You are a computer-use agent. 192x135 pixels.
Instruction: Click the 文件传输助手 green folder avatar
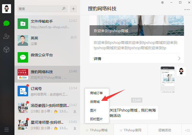[x=23, y=24]
